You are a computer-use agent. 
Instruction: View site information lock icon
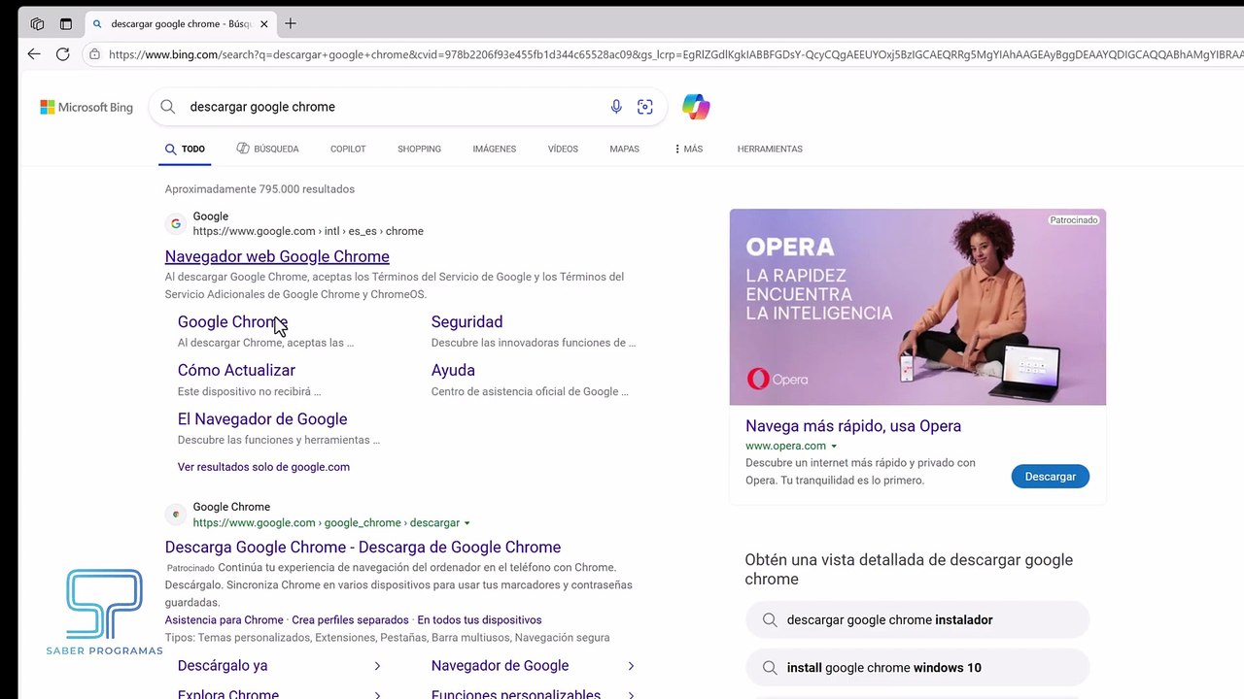coord(94,54)
